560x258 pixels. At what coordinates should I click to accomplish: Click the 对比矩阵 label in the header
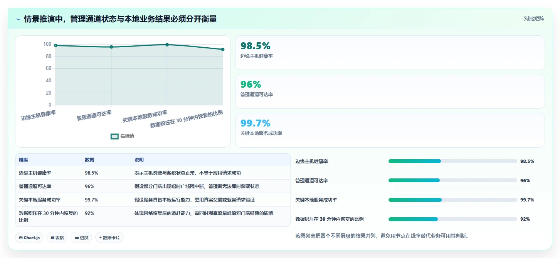point(534,18)
